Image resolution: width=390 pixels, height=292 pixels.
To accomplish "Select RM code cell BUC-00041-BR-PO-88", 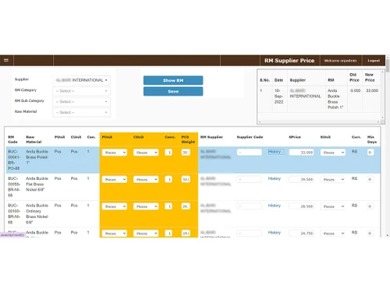I will click(14, 160).
